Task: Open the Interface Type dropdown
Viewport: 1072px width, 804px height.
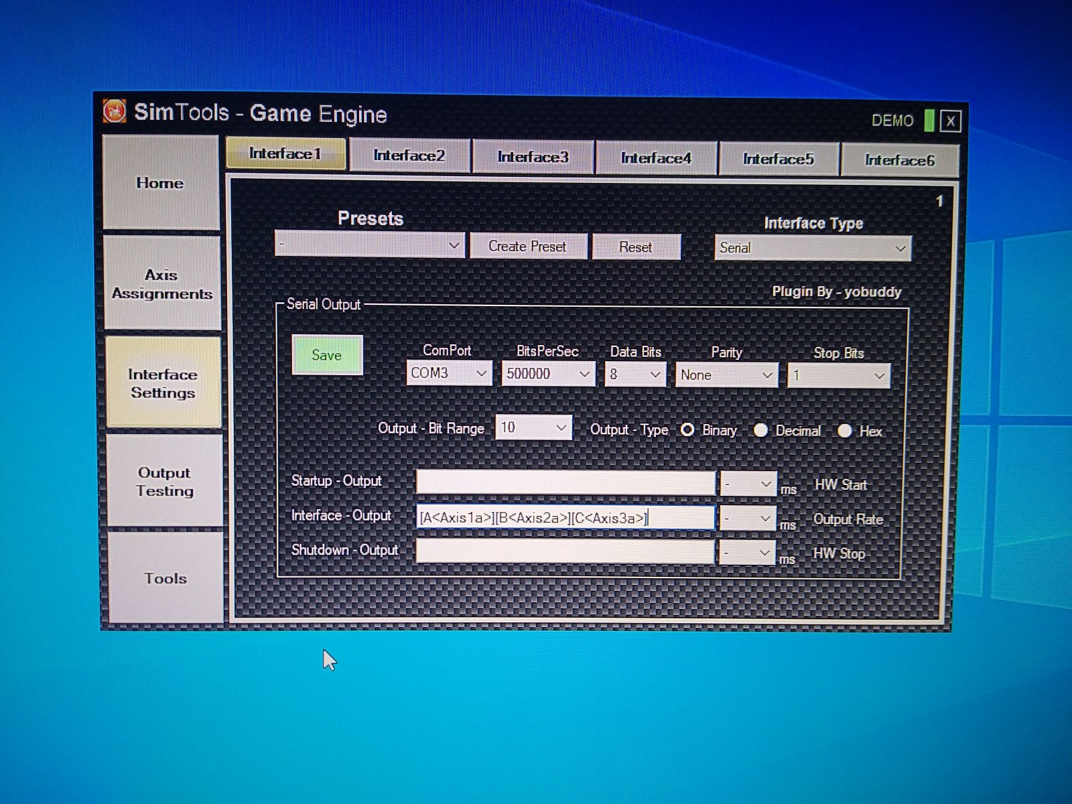Action: 813,248
